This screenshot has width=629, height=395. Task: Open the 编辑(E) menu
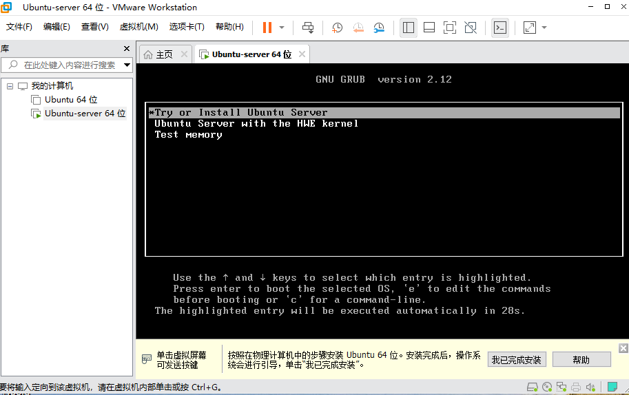coord(56,27)
